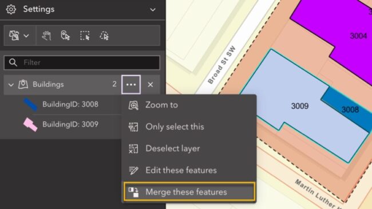Open Buildings layer options ellipsis button
Image resolution: width=372 pixels, height=209 pixels.
131,85
